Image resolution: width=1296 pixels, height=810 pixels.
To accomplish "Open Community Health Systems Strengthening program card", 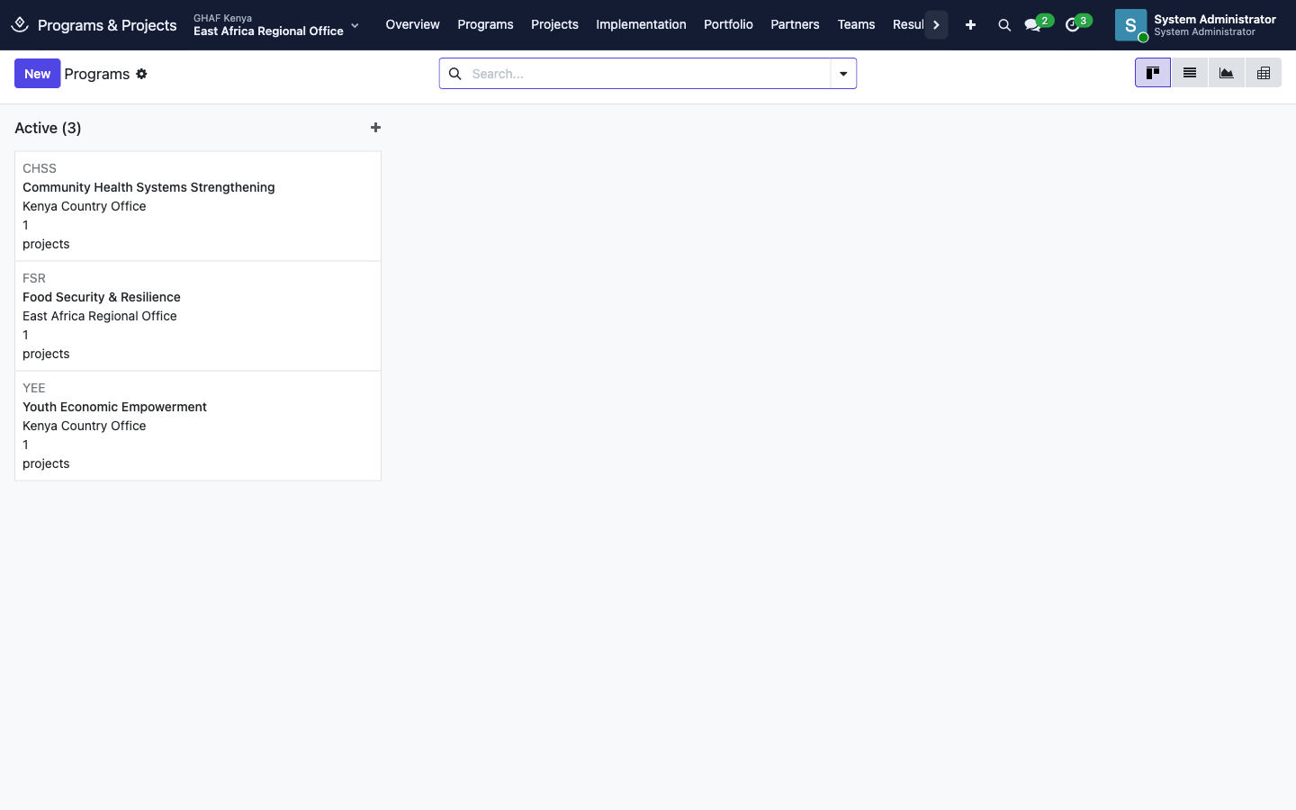I will [x=198, y=206].
